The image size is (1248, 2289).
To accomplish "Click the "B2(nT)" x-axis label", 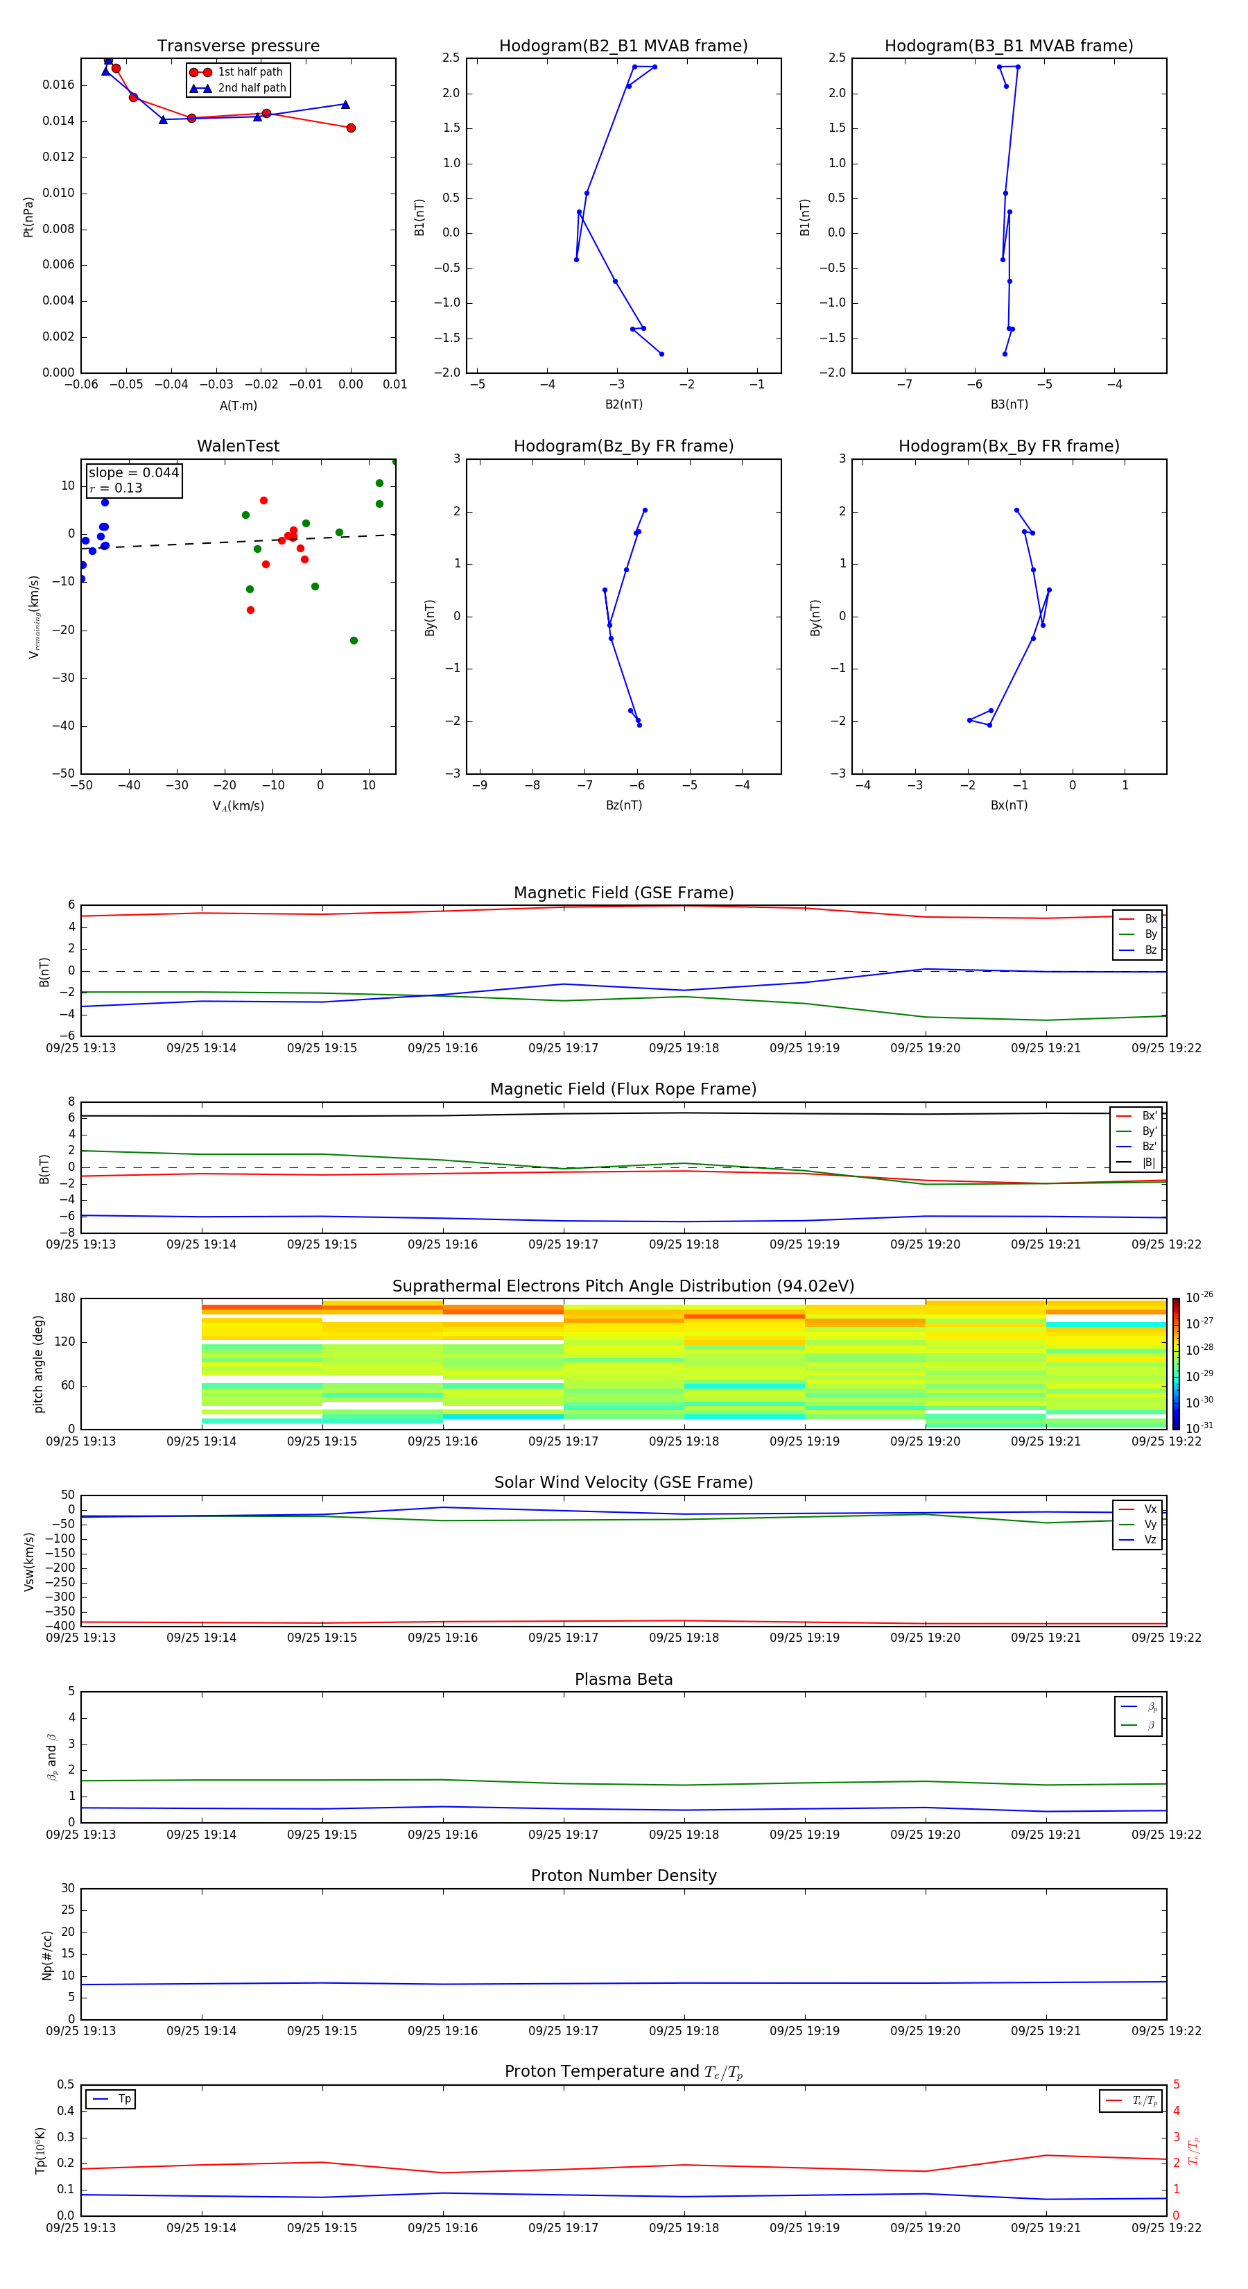I will 623,404.
